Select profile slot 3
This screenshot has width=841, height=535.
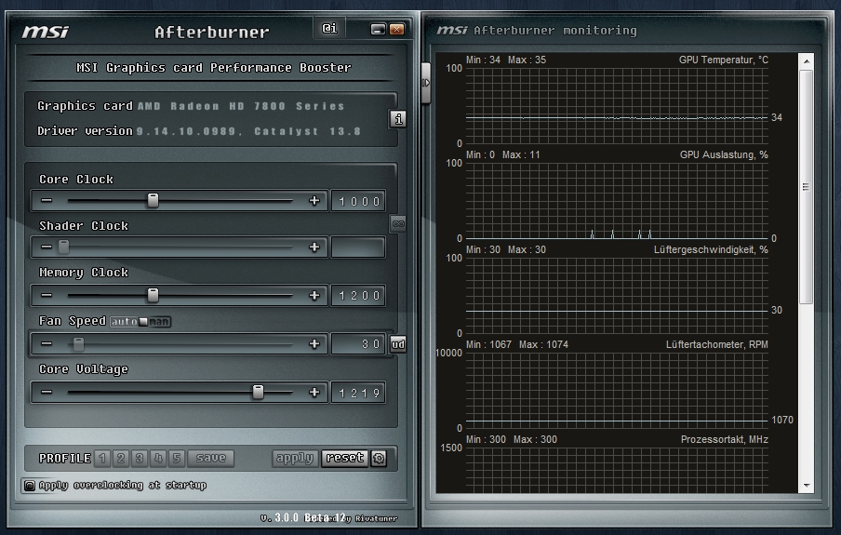pos(140,459)
